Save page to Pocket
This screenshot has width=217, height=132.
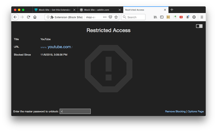[110, 17]
